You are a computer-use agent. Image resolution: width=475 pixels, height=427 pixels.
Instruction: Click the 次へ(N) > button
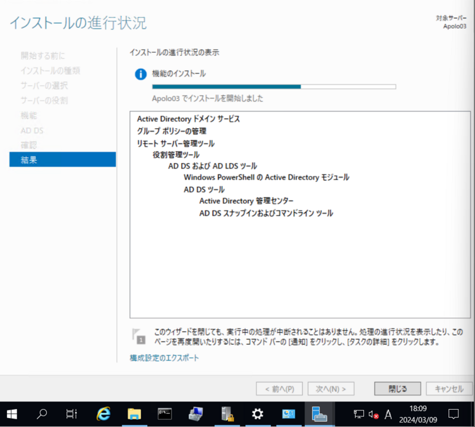[x=331, y=388]
